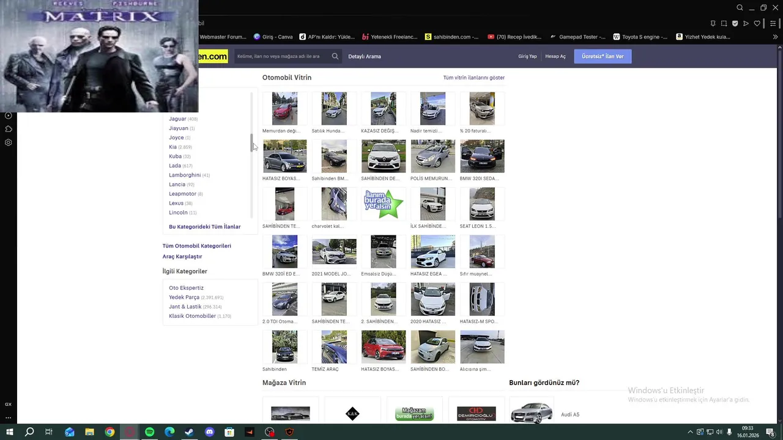Open File Explorer from the taskbar

pos(89,432)
